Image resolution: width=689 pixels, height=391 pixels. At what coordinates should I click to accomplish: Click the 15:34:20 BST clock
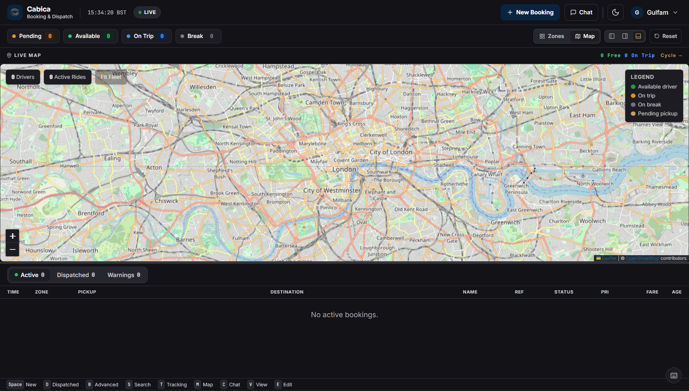107,13
